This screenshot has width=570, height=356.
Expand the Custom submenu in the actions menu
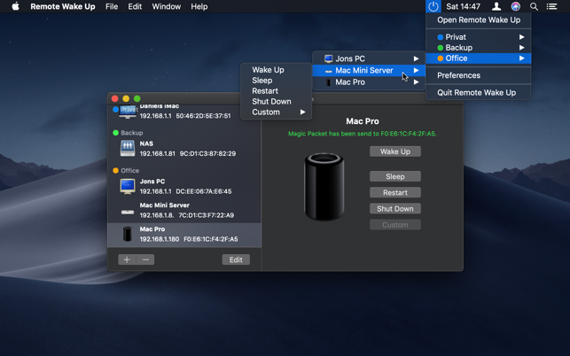click(x=277, y=112)
